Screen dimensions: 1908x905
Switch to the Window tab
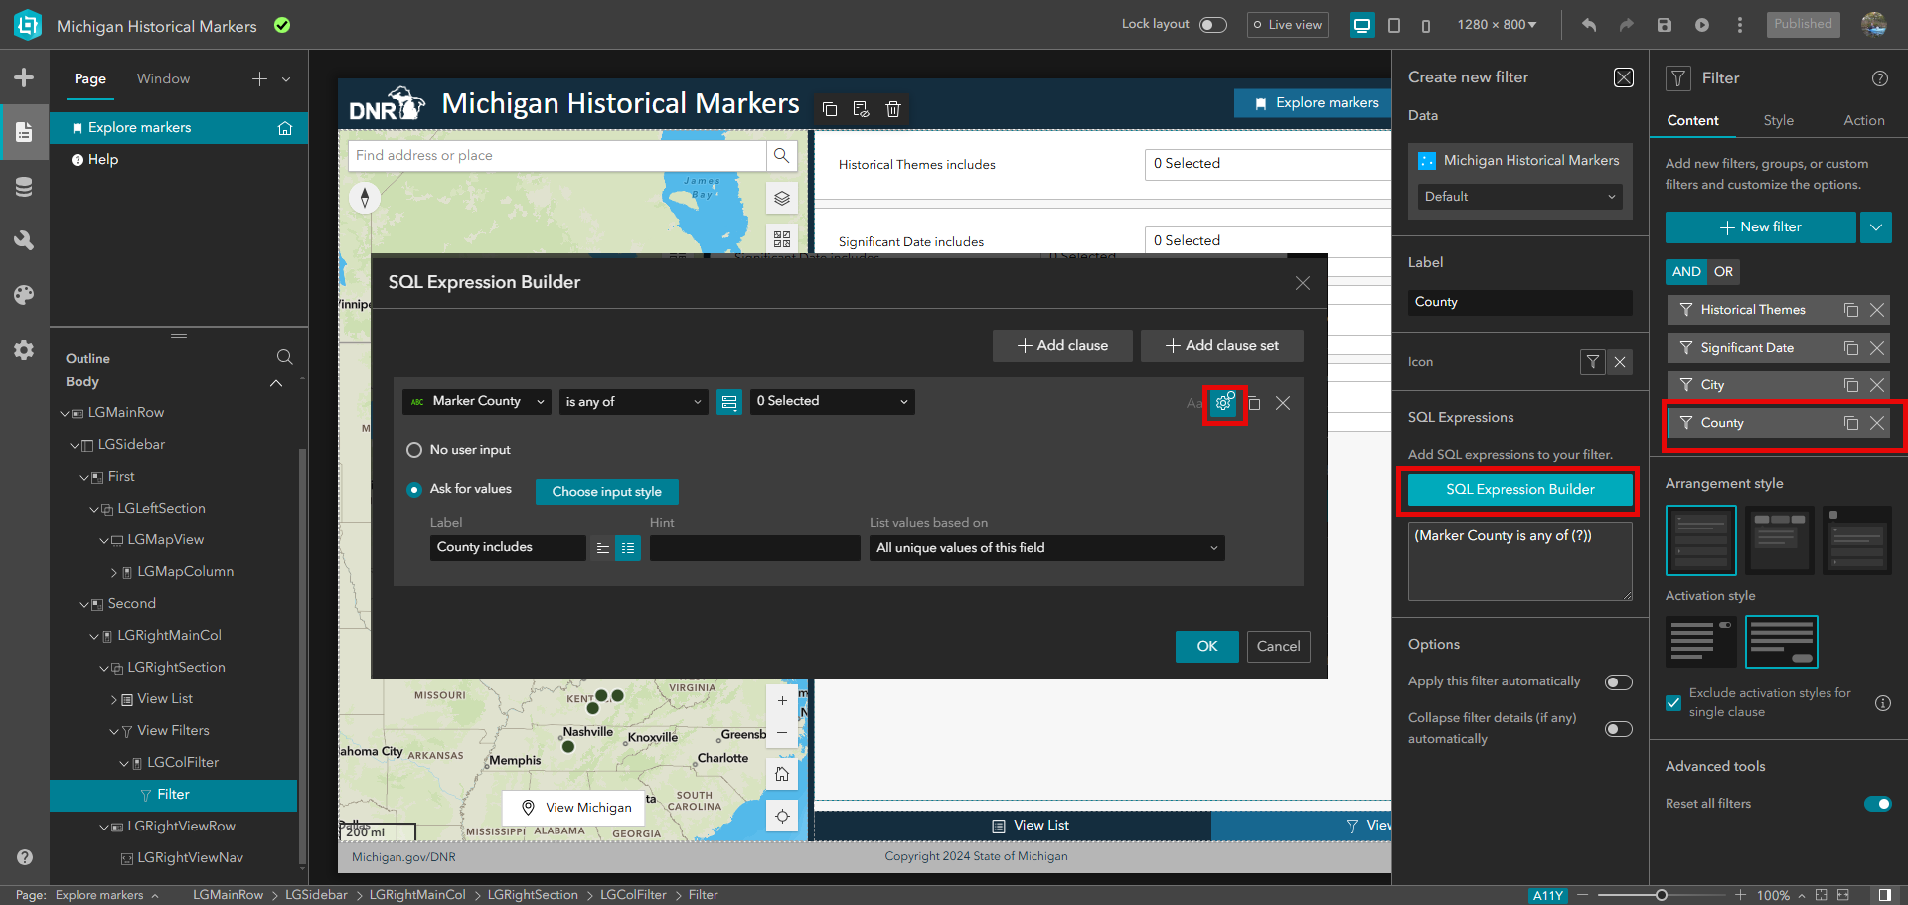[163, 78]
